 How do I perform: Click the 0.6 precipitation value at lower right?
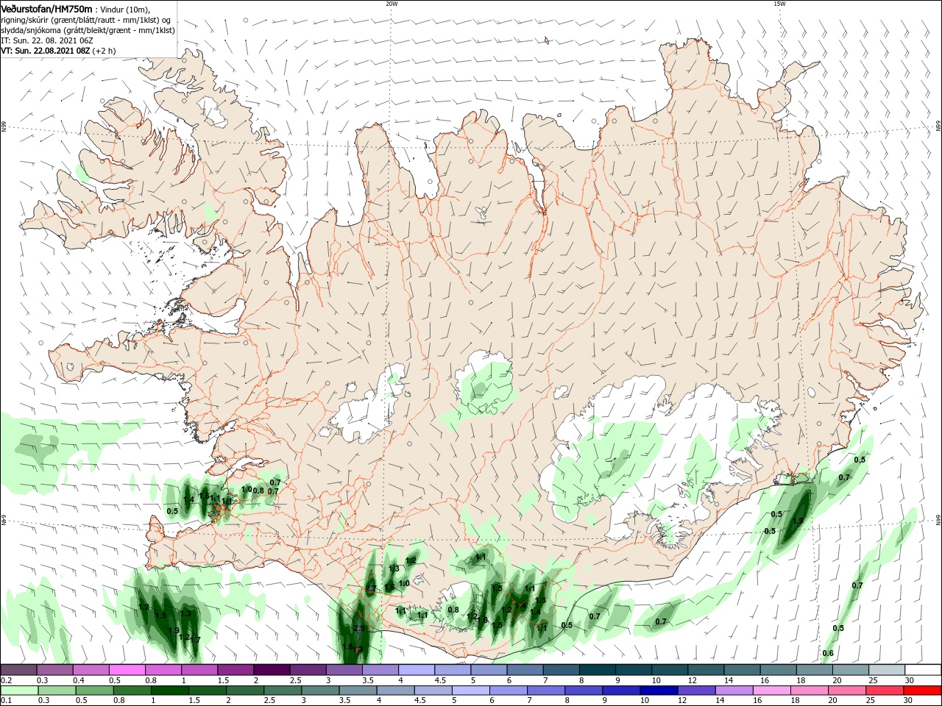(828, 653)
